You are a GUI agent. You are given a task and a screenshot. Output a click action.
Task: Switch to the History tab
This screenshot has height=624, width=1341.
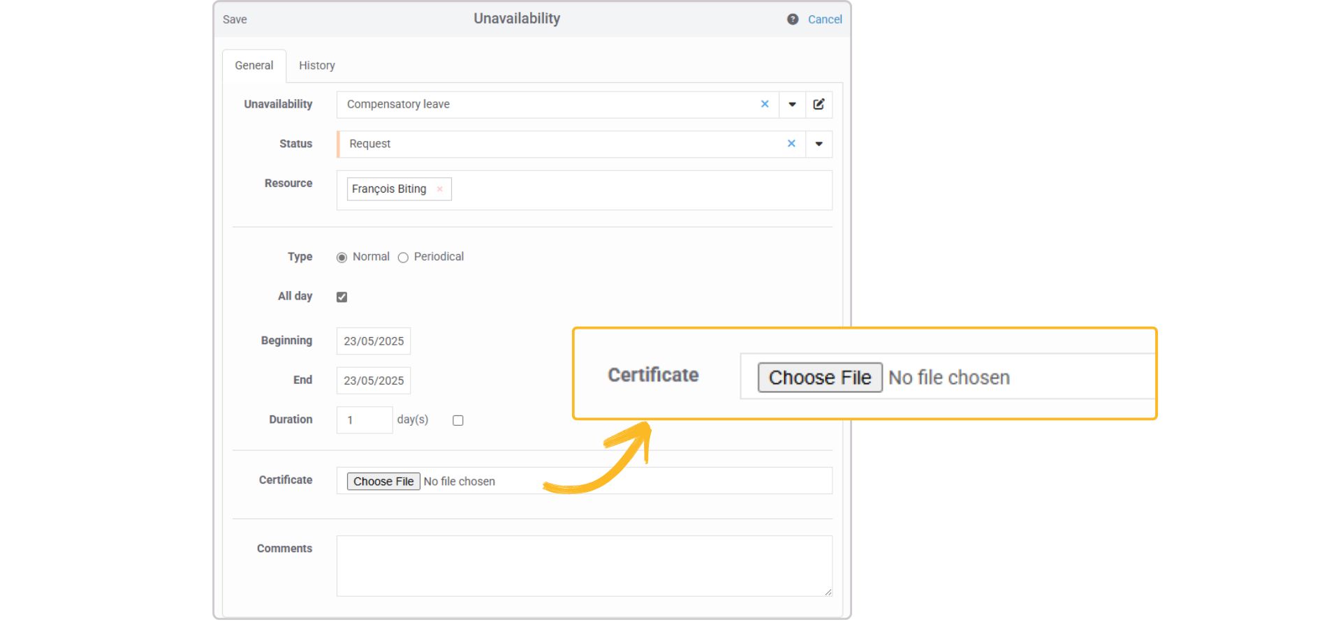(316, 66)
